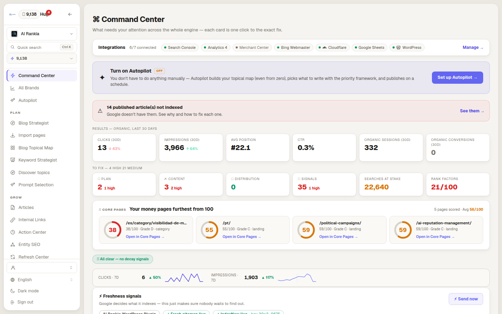Image resolution: width=502 pixels, height=314 pixels.
Task: Open /pt/ page in Core Pages
Action: point(242,237)
